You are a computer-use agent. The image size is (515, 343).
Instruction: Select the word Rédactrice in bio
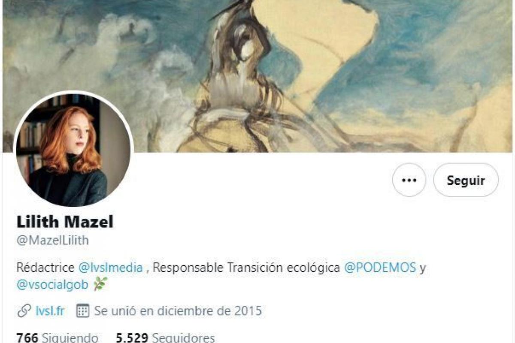point(45,268)
